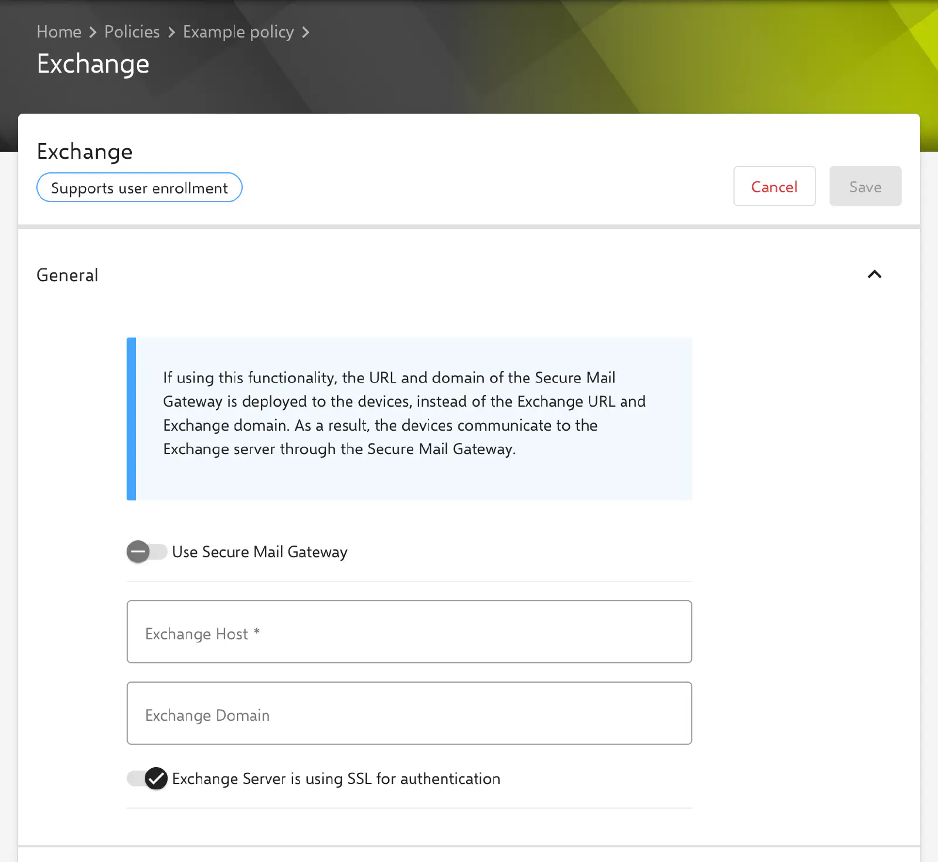
Task: Enable Use Secure Mail Gateway toggle
Action: click(147, 551)
